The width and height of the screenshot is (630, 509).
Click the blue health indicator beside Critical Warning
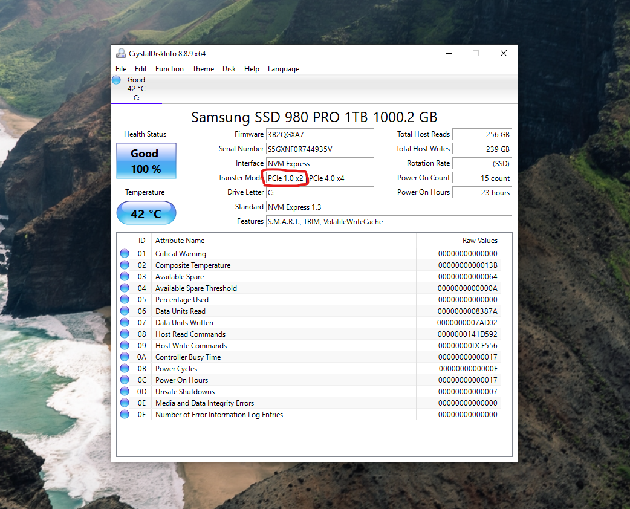pos(125,253)
